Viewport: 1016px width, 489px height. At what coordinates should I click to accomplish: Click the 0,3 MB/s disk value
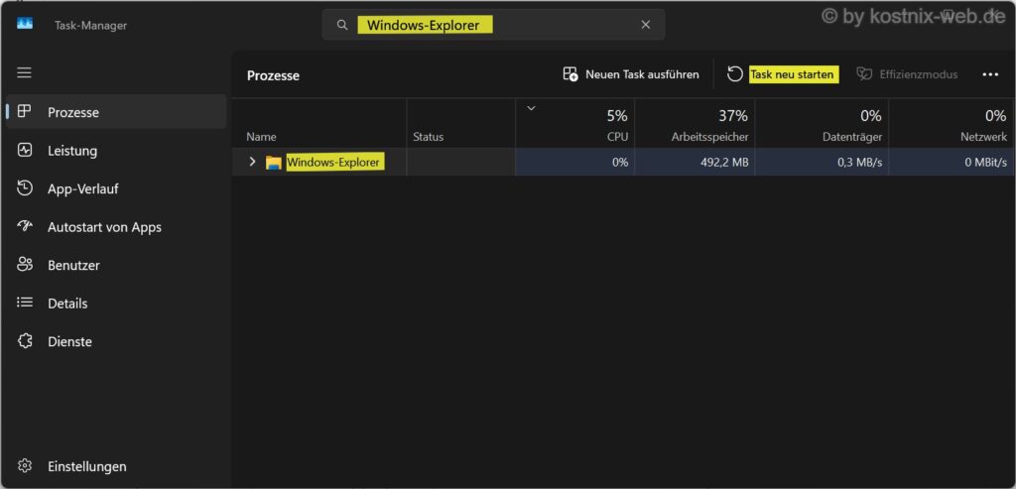click(859, 163)
